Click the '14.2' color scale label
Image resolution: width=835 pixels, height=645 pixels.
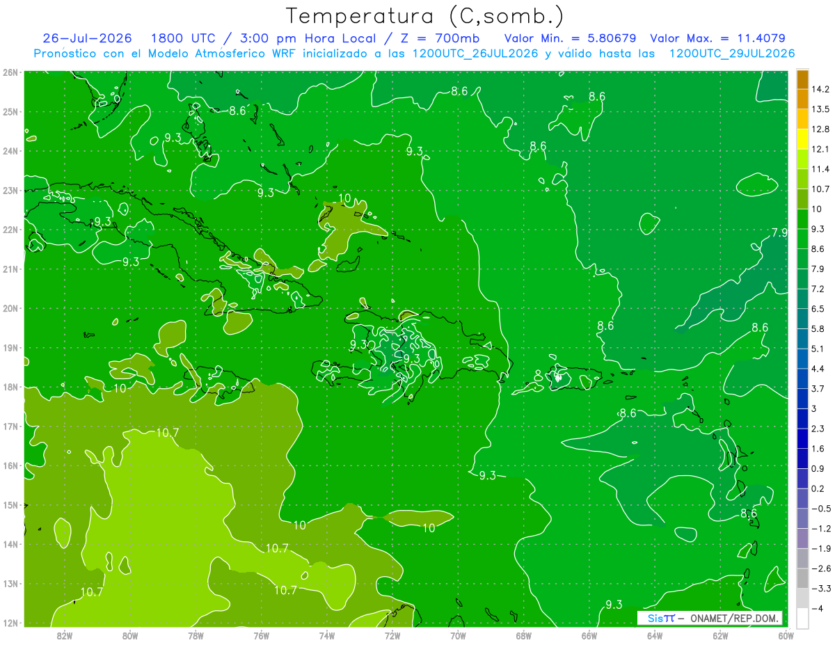pos(820,89)
